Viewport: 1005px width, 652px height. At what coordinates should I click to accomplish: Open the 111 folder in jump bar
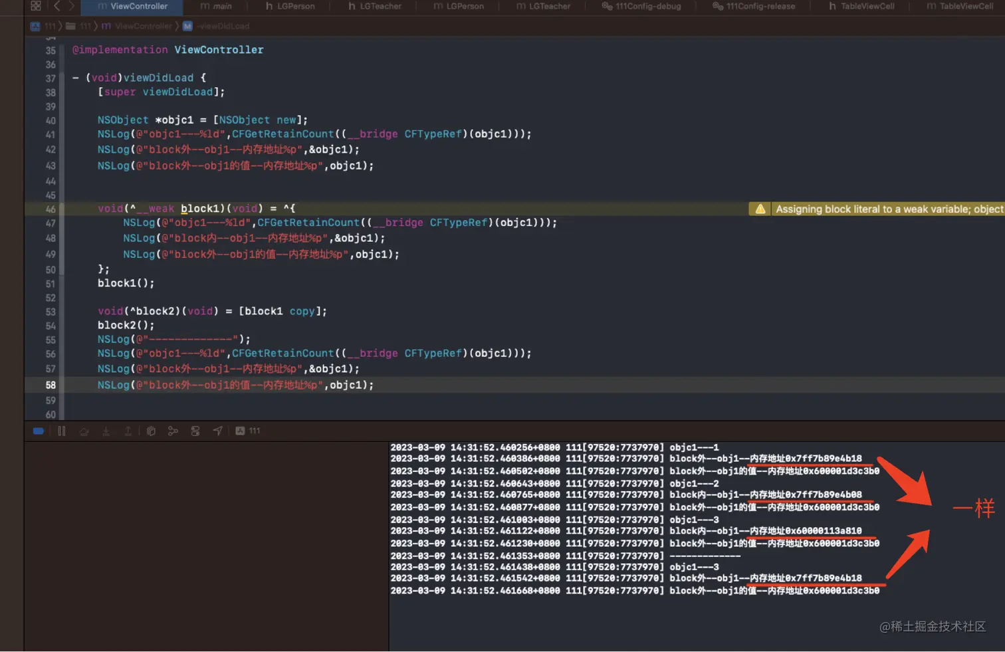[x=78, y=26]
